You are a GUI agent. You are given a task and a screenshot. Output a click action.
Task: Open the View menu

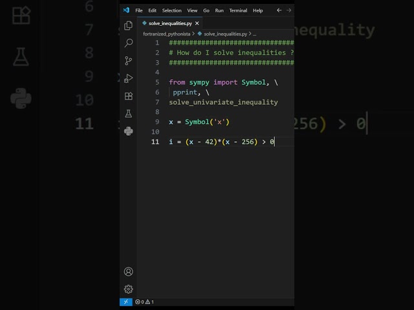(x=192, y=10)
